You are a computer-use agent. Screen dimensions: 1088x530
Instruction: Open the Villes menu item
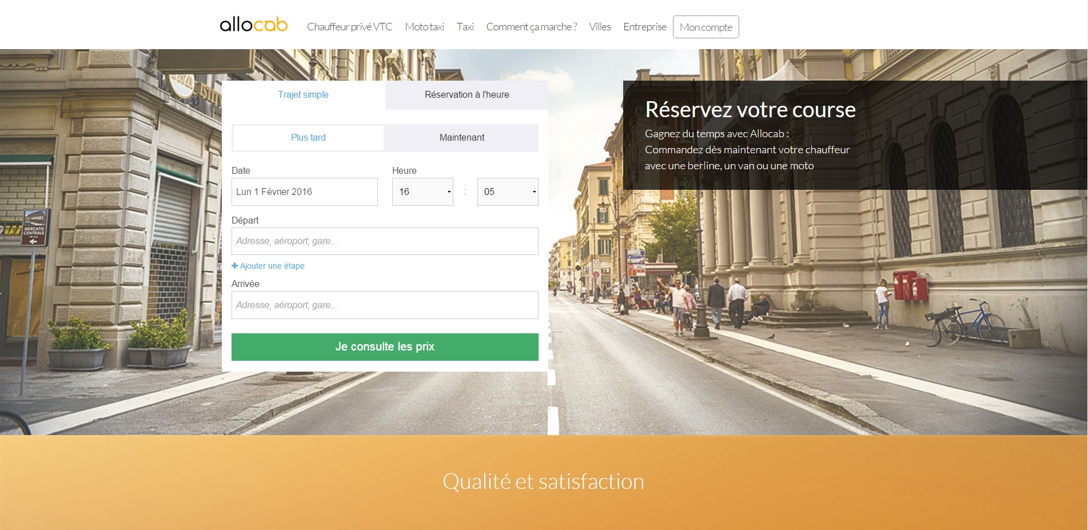(600, 27)
